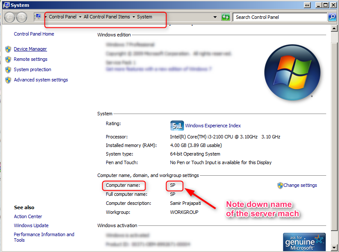Click the shield icon next to Change settings
The image size is (339, 252).
point(280,186)
